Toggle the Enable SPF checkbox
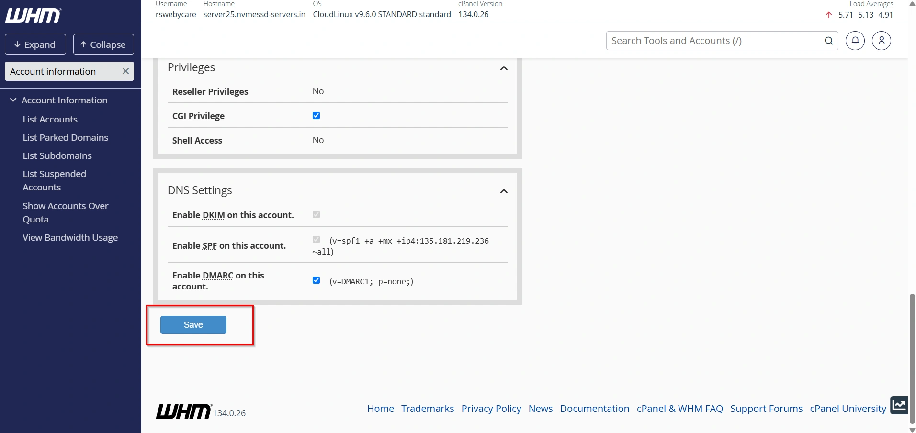 point(316,239)
